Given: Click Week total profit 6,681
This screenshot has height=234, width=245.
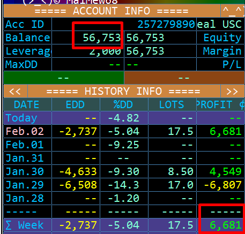Looking at the screenshot, I should (226, 225).
